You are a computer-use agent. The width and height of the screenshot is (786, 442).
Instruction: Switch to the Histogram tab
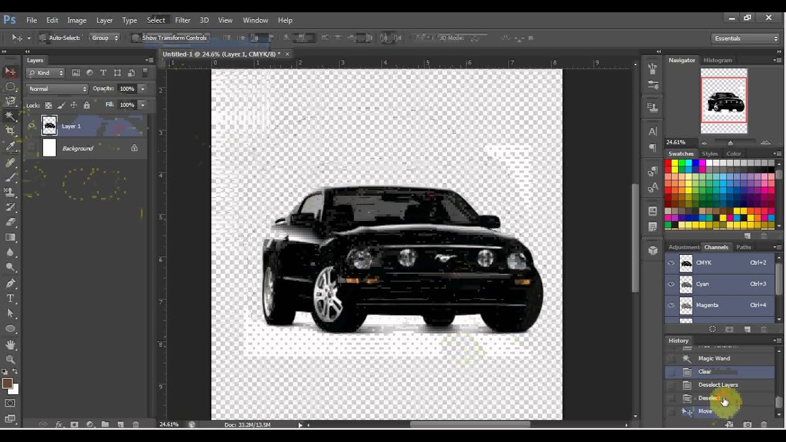click(x=718, y=60)
